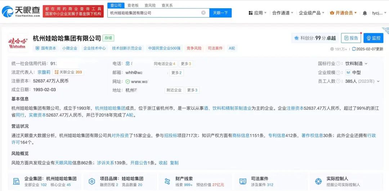
Task: Open the 天眼风险 link
Action: [63, 163]
